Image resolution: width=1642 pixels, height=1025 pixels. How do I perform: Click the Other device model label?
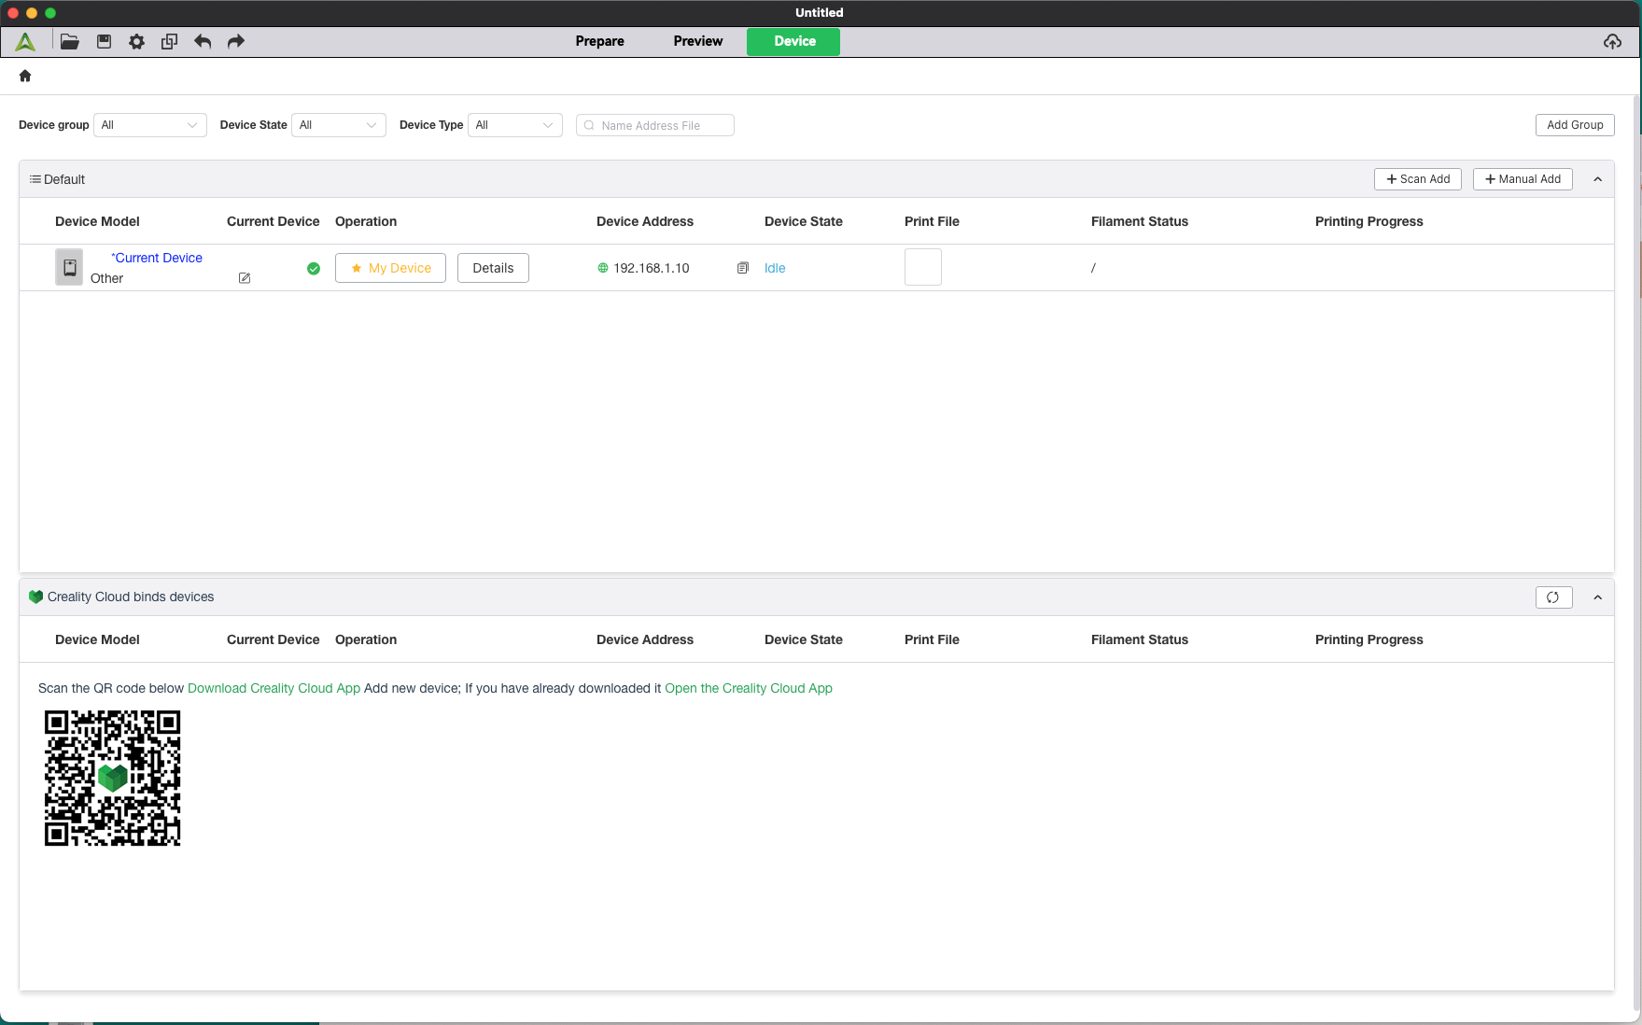[x=107, y=278]
